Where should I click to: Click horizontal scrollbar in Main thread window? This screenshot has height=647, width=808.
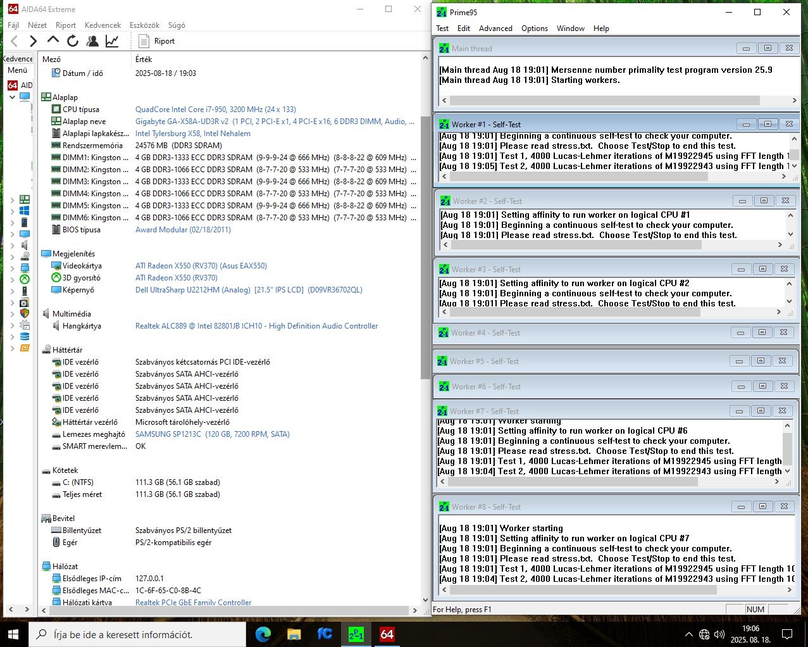pos(604,100)
